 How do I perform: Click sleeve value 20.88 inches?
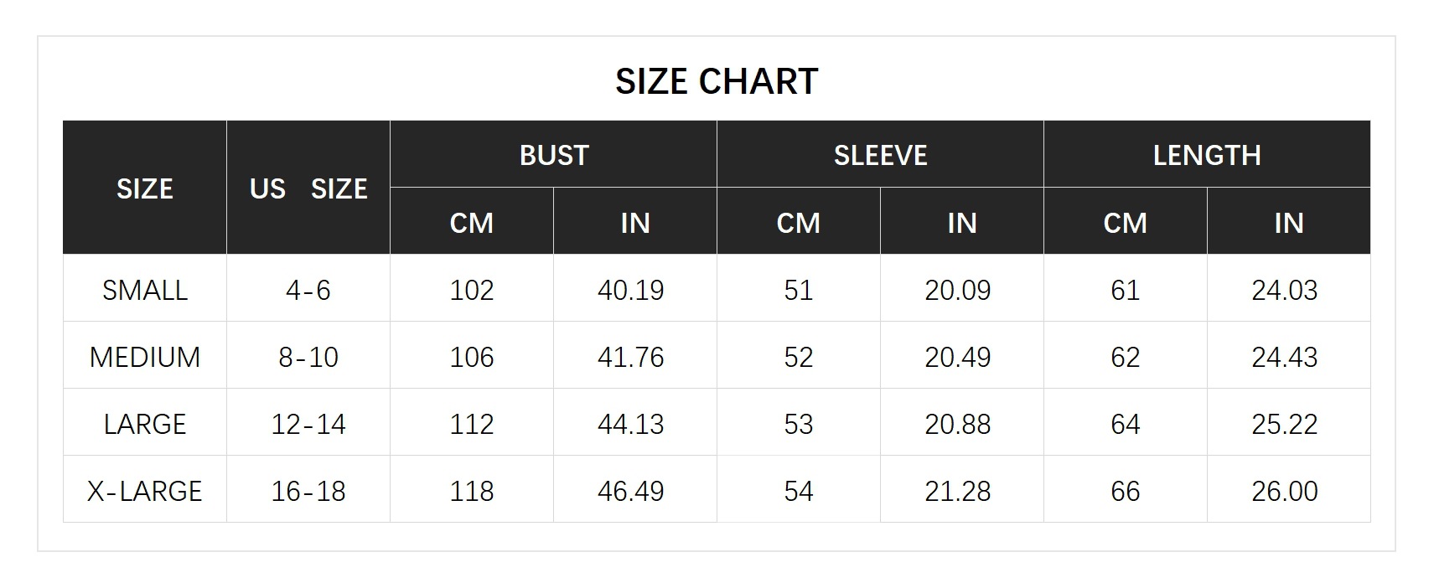958,424
